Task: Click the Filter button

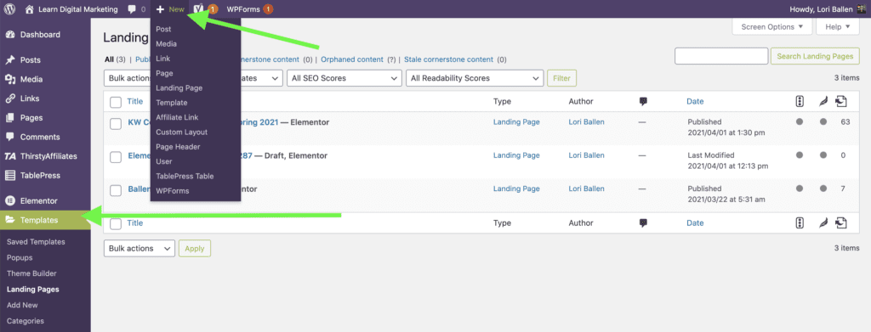Action: (561, 78)
